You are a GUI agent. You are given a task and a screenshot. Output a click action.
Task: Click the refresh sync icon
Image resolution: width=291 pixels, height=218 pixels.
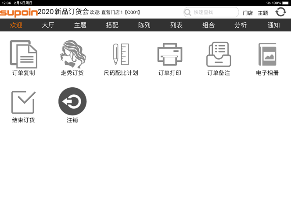pos(280,12)
